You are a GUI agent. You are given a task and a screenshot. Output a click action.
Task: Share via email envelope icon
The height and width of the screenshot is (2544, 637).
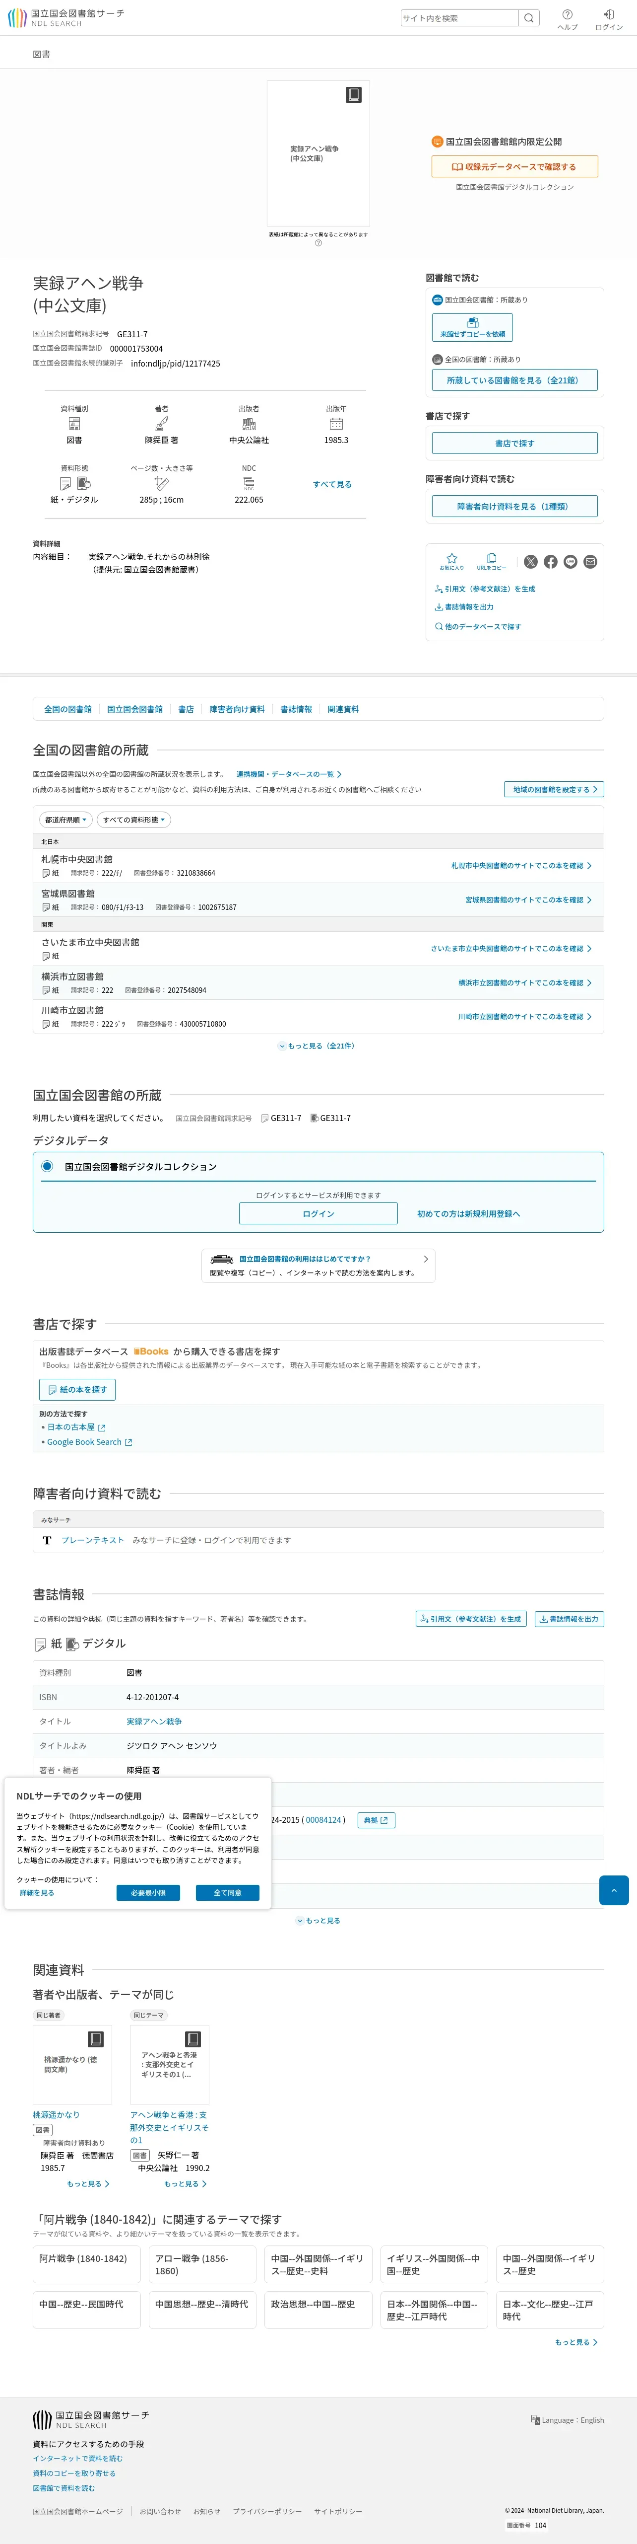coord(590,562)
